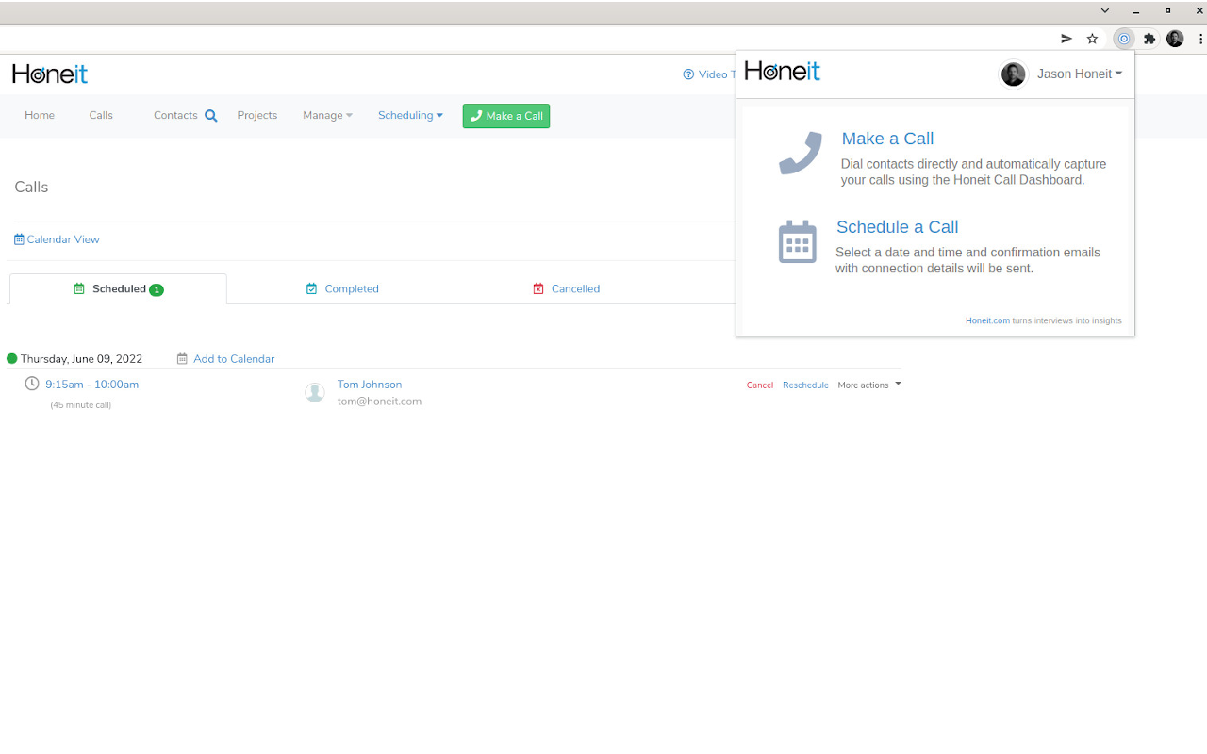
Task: Click the checkmark icon on the Completed tab
Action: [x=311, y=288]
